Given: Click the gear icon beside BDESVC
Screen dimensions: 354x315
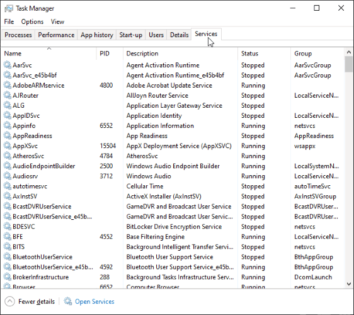Looking at the screenshot, I should 7,226.
